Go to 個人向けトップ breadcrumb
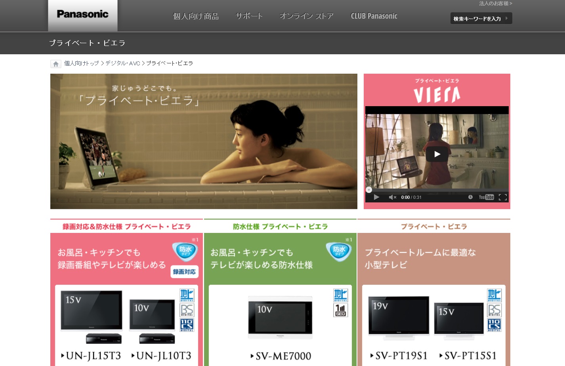Screen dimensions: 565x366 click(x=81, y=63)
